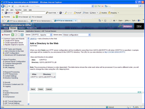Click the News toolbar icon
Viewport: 145px width, 109px height.
(x=91, y=13)
